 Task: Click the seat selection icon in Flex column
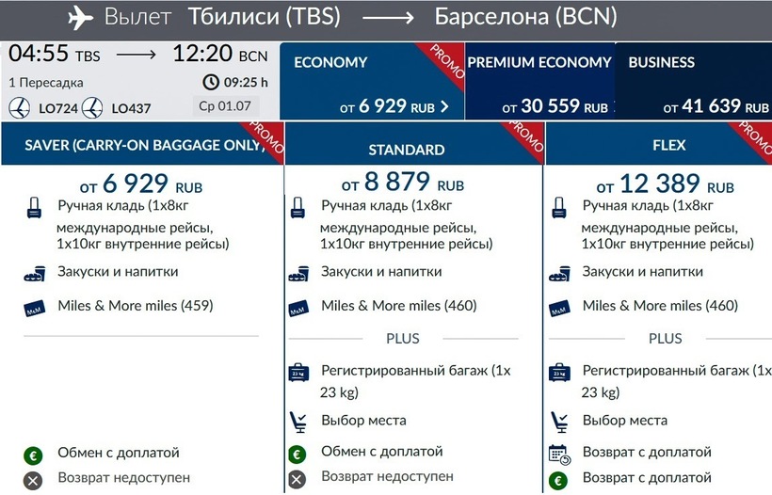(559, 421)
